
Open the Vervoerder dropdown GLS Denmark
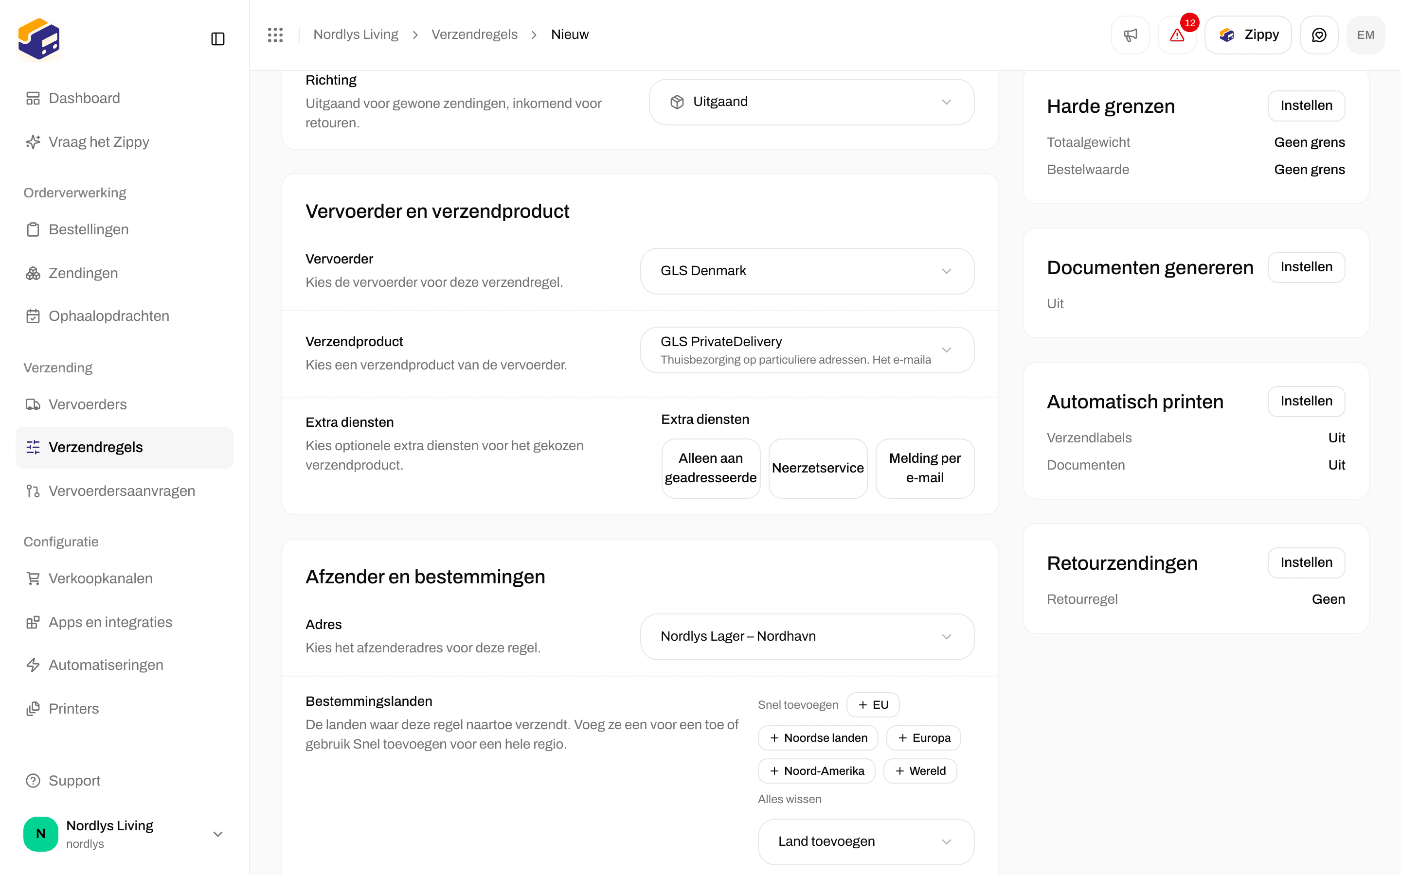[x=807, y=271]
